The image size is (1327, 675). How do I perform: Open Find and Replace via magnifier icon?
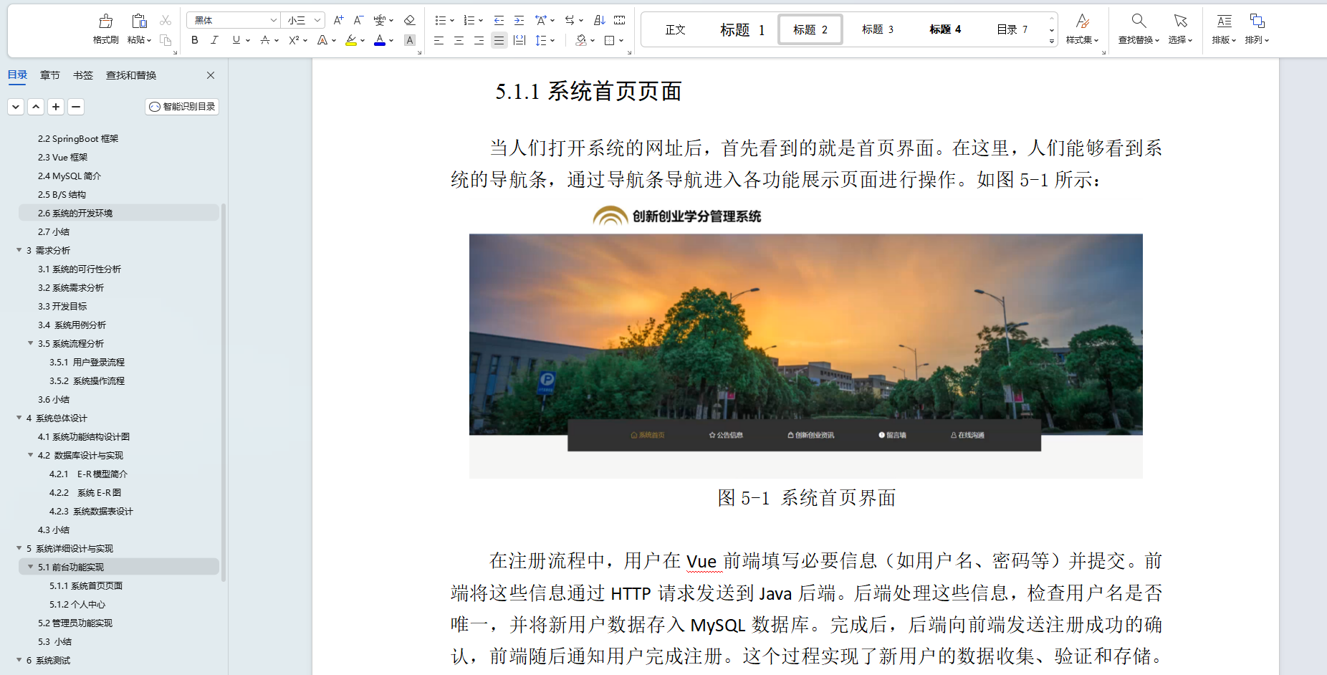pos(1139,21)
